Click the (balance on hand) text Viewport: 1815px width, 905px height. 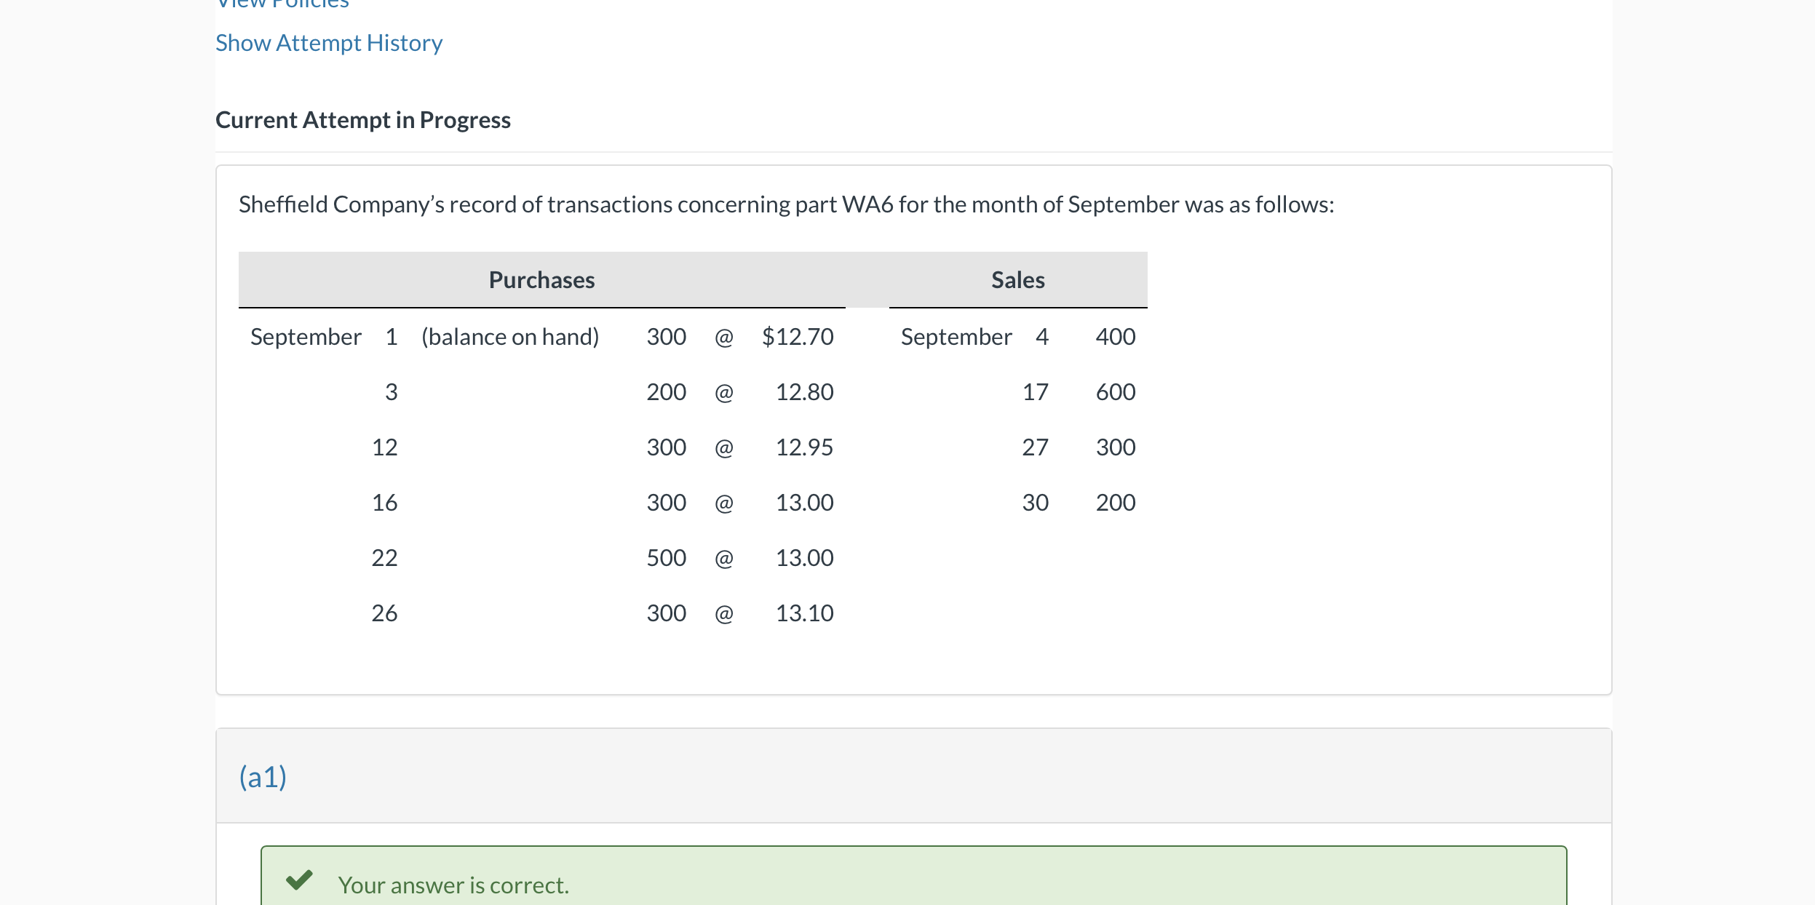click(x=510, y=337)
